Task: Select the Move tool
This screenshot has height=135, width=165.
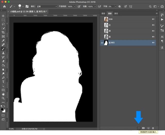Action: [x=3, y=16]
